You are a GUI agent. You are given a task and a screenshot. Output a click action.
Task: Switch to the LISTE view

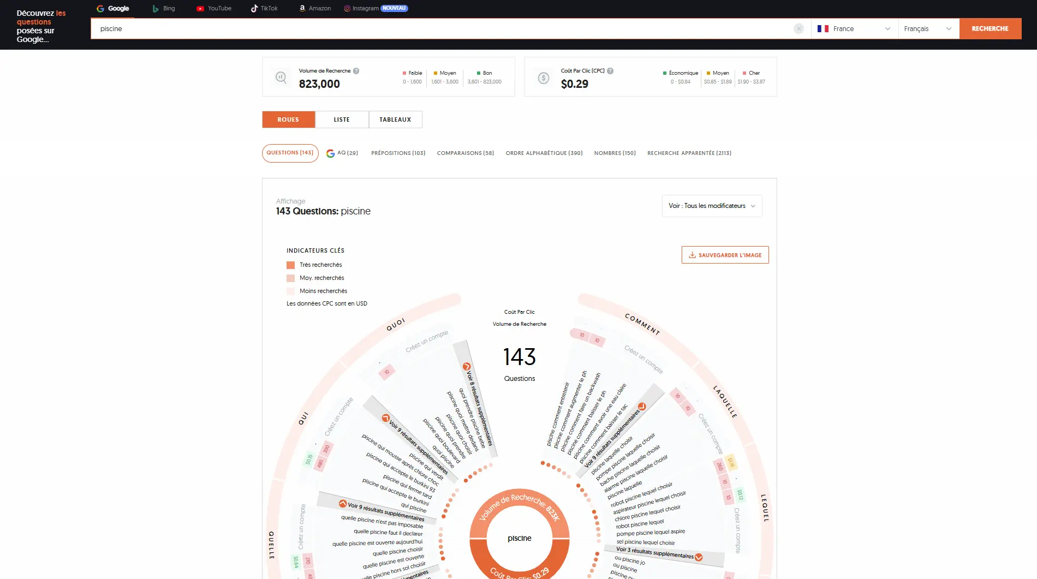[x=342, y=120]
